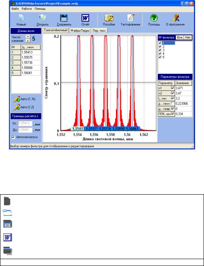Screen dimensions: 204x266
Task: Select wavelength cell 1,55736 in the table
Action: click(31, 62)
